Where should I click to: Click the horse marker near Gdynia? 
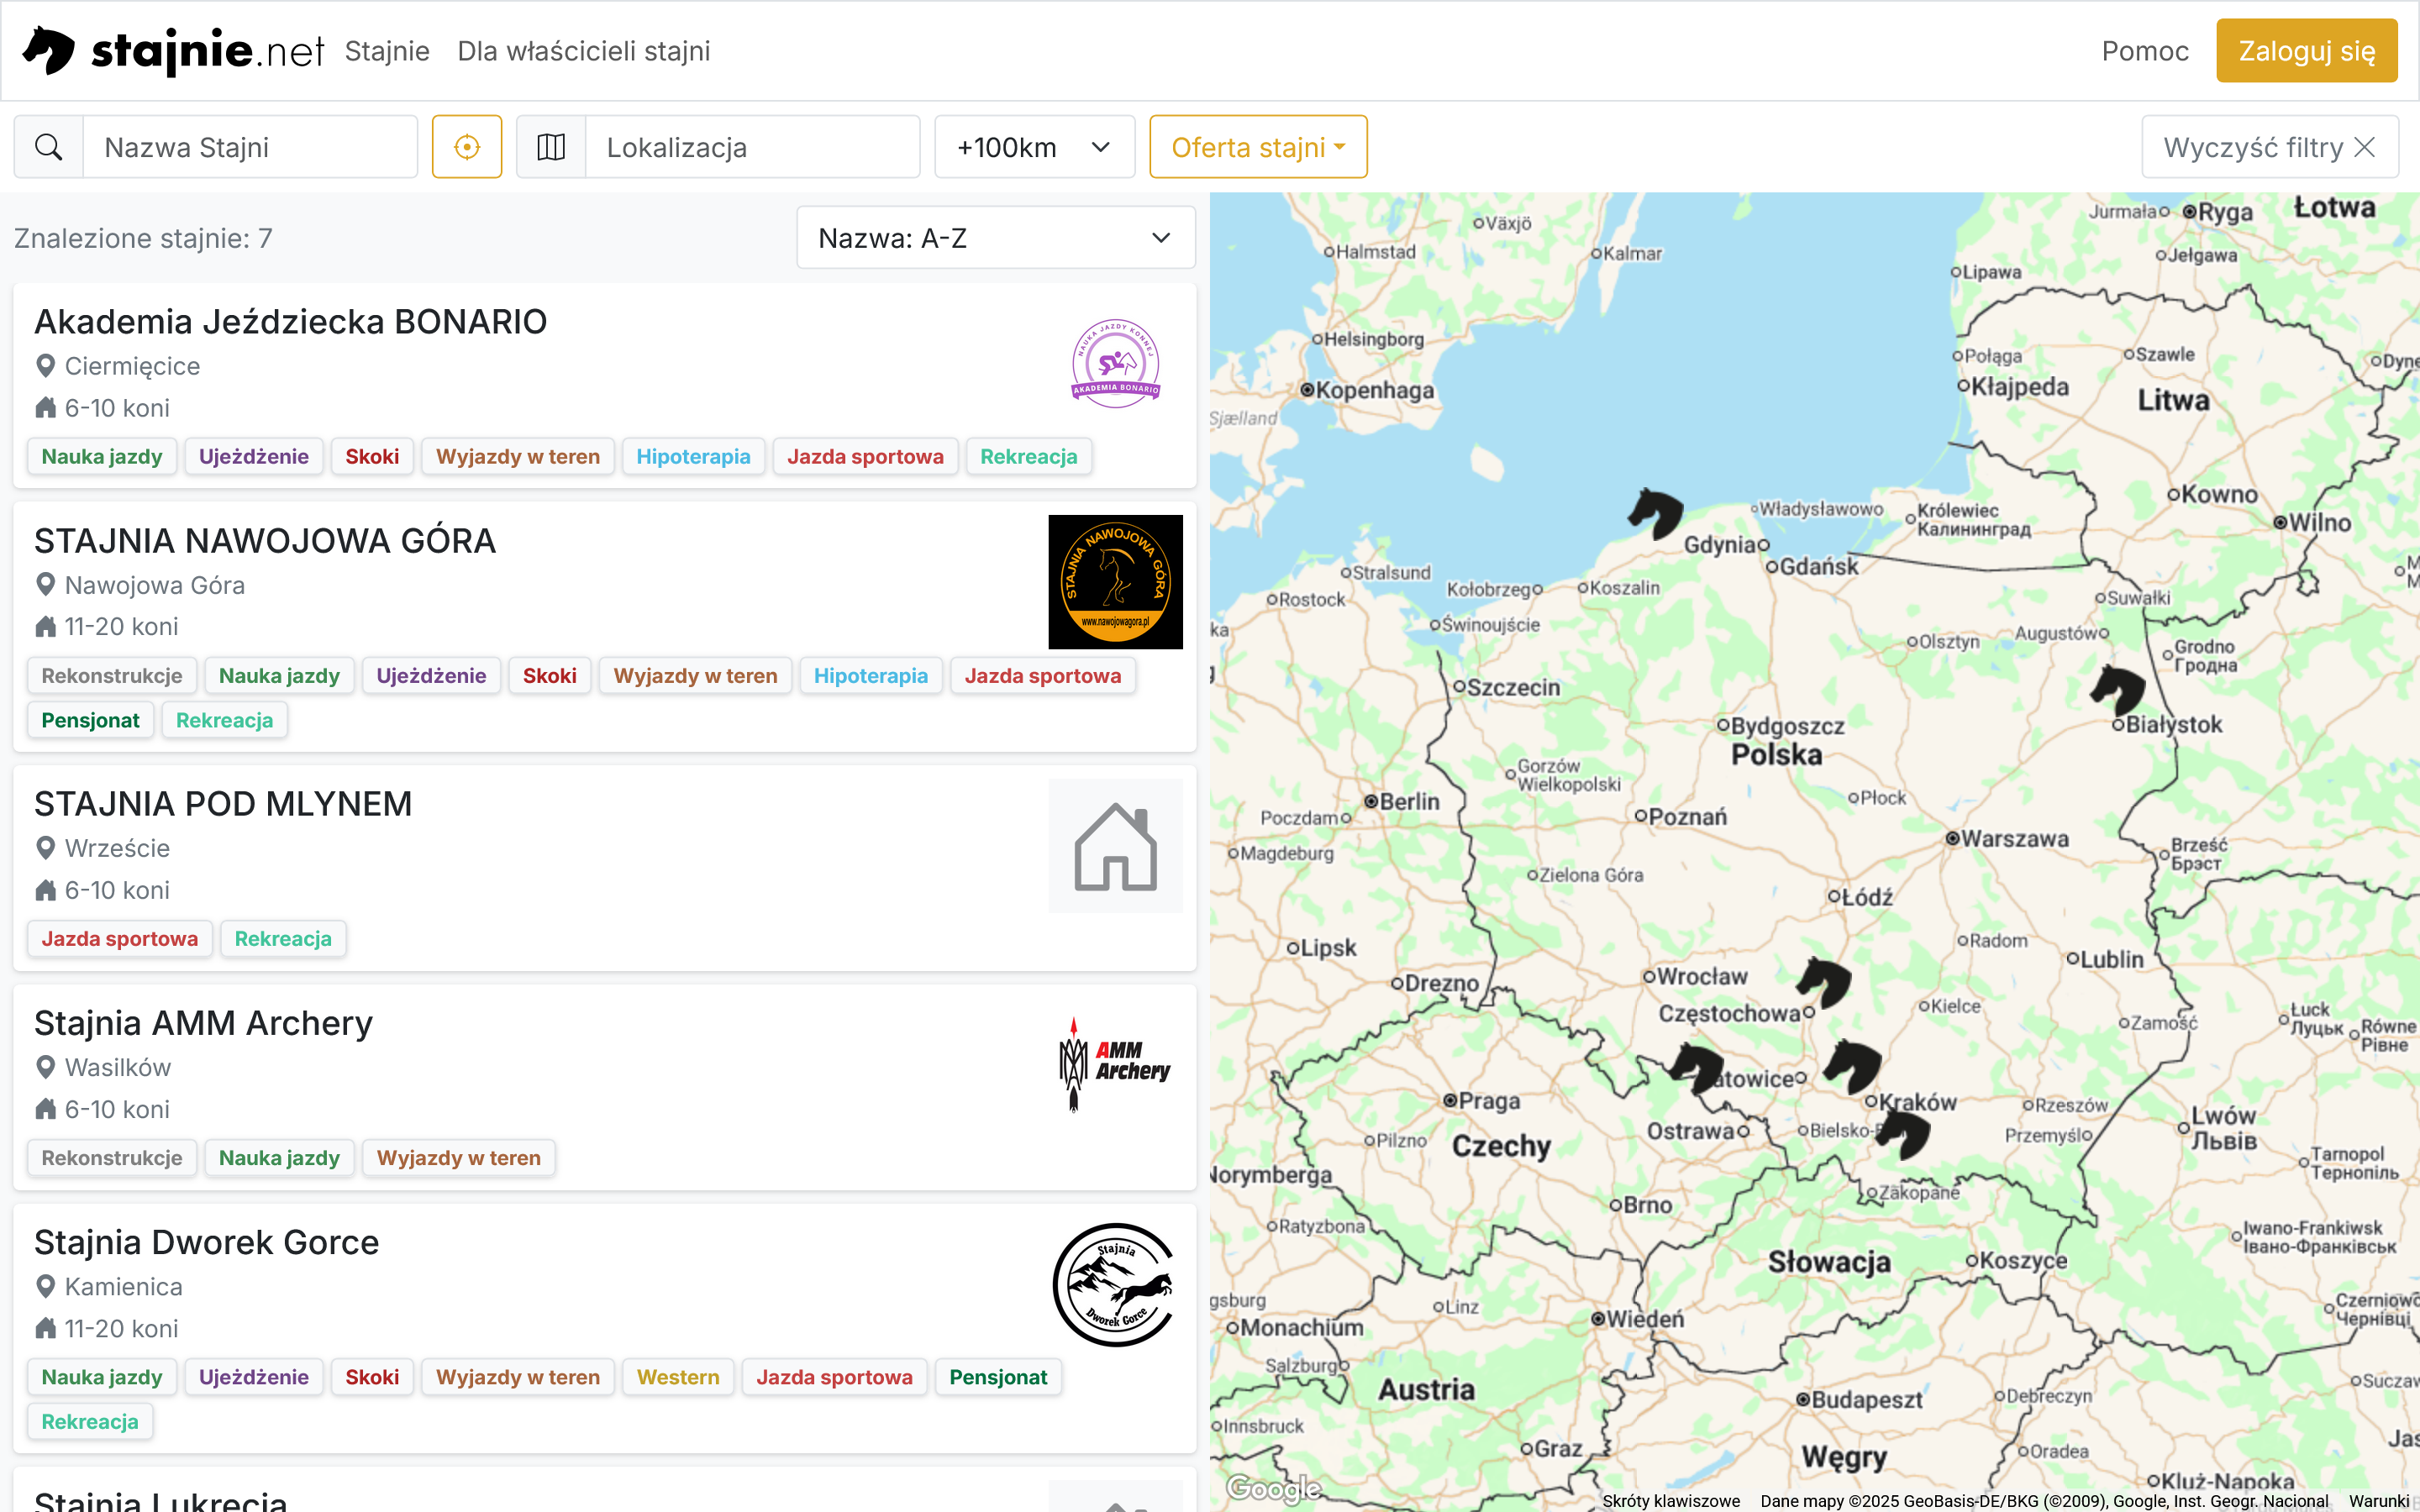click(1656, 513)
